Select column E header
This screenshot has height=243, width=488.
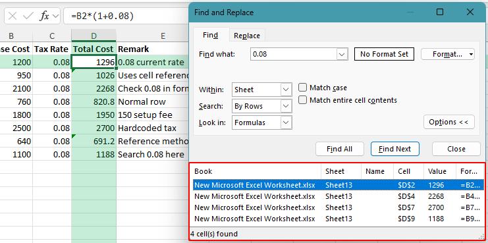coord(153,36)
